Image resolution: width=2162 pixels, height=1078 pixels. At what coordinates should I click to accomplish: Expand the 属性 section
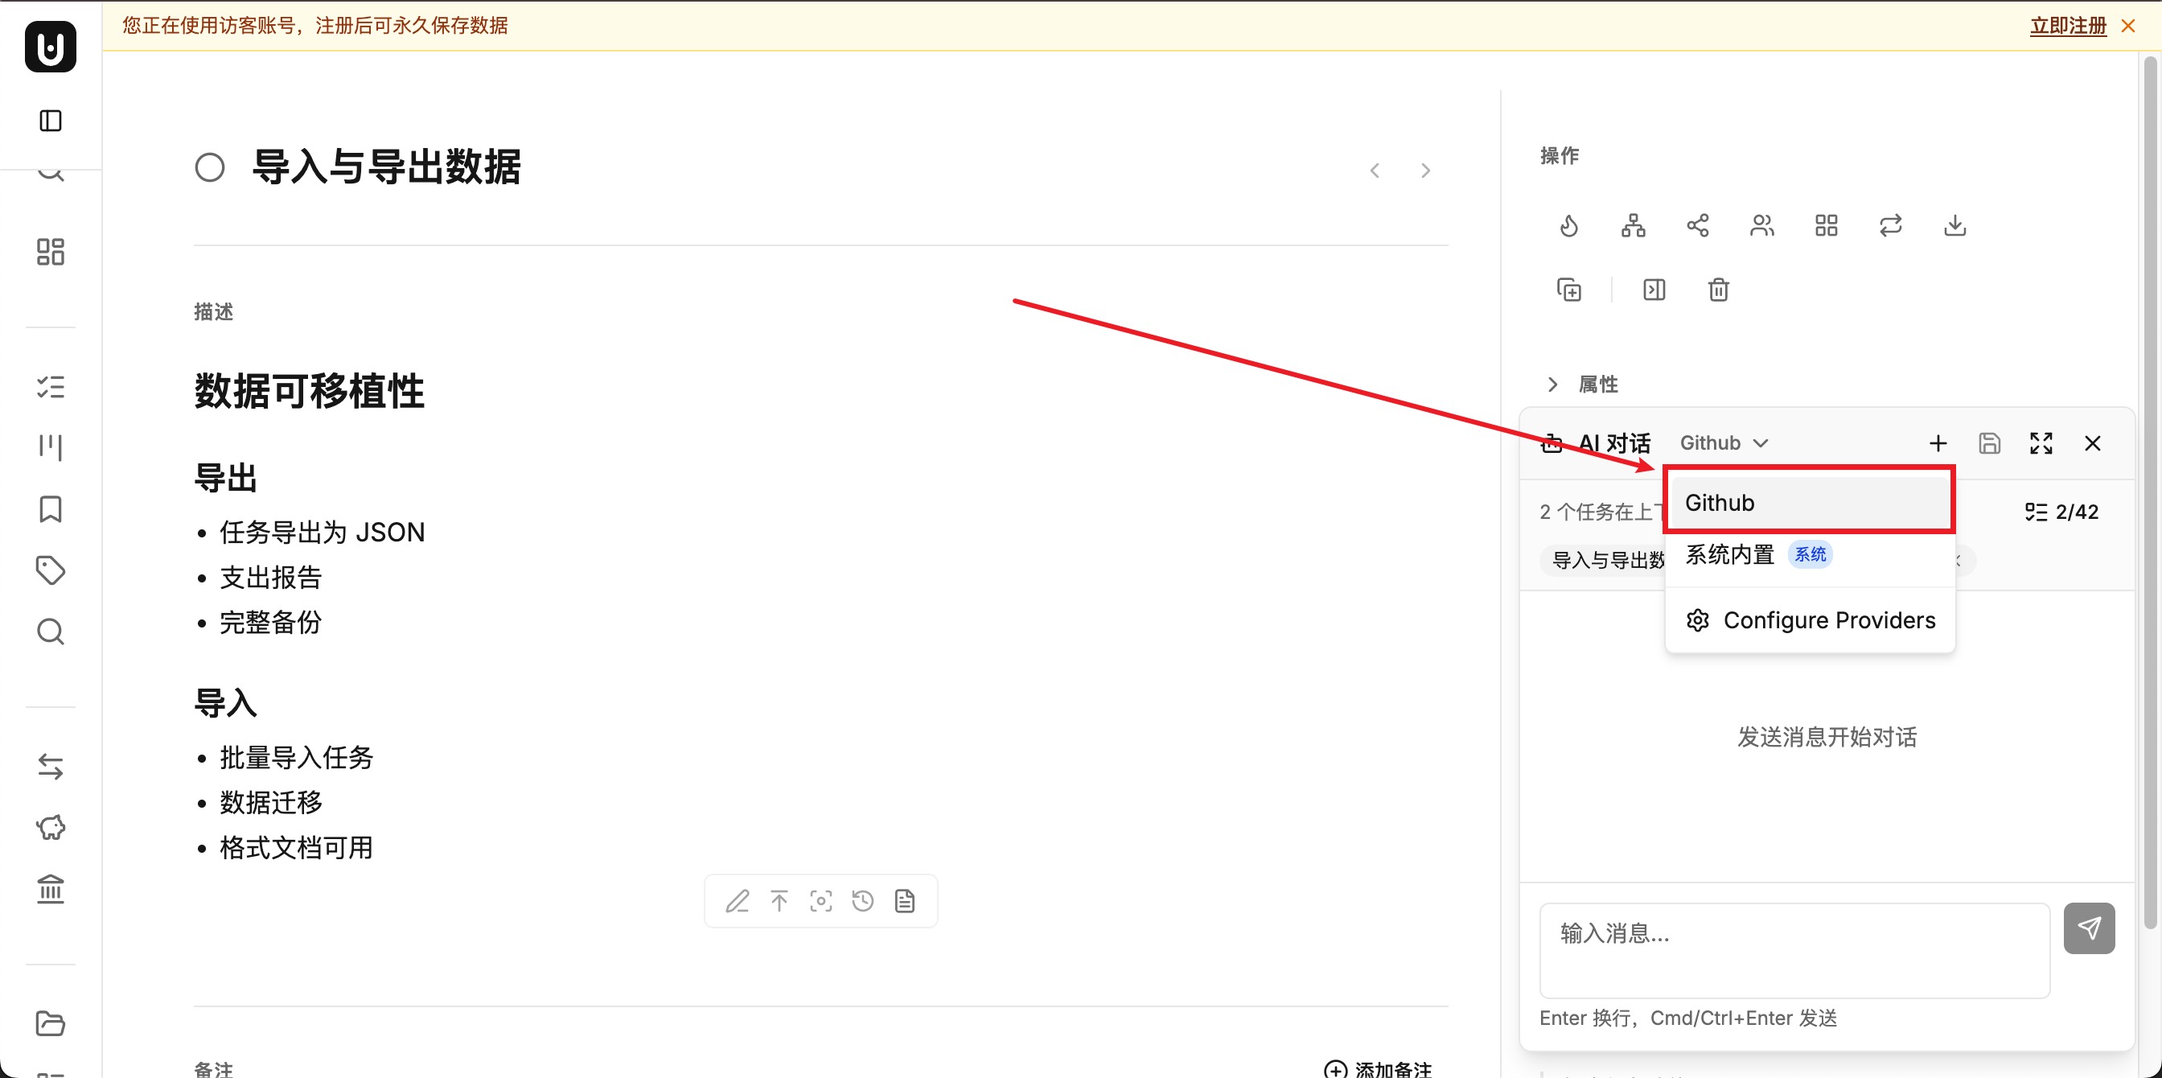tap(1583, 385)
